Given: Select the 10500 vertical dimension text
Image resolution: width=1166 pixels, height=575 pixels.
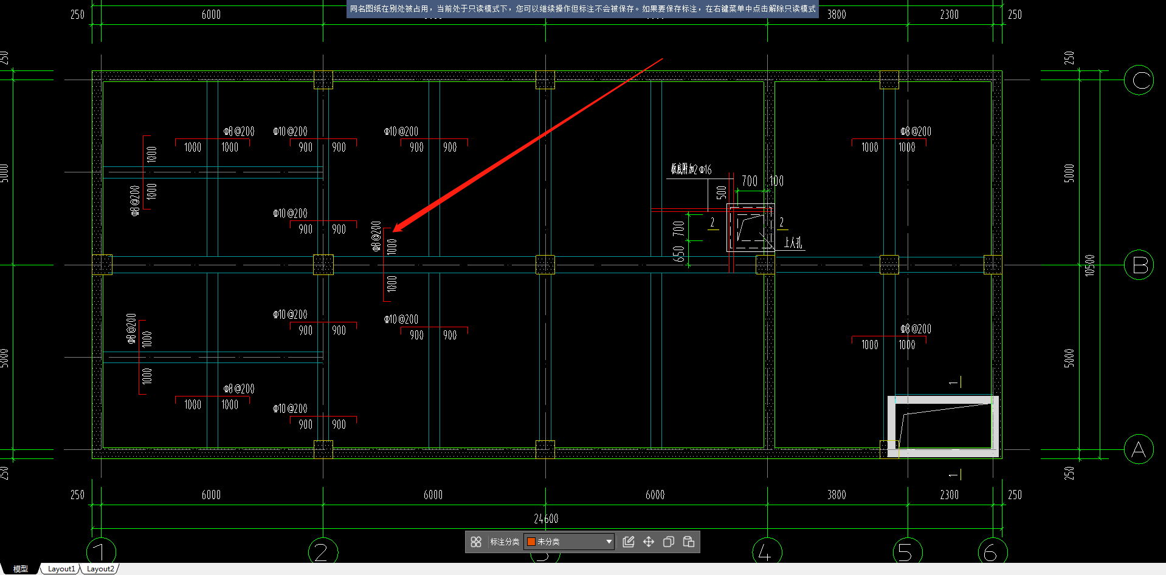Looking at the screenshot, I should coord(1089,265).
